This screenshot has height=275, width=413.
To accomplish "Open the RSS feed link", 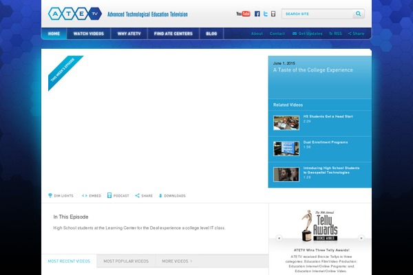I will 335,34.
